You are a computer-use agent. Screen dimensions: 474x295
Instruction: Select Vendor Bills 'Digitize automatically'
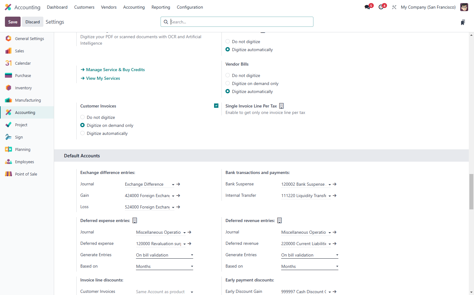pos(228,91)
